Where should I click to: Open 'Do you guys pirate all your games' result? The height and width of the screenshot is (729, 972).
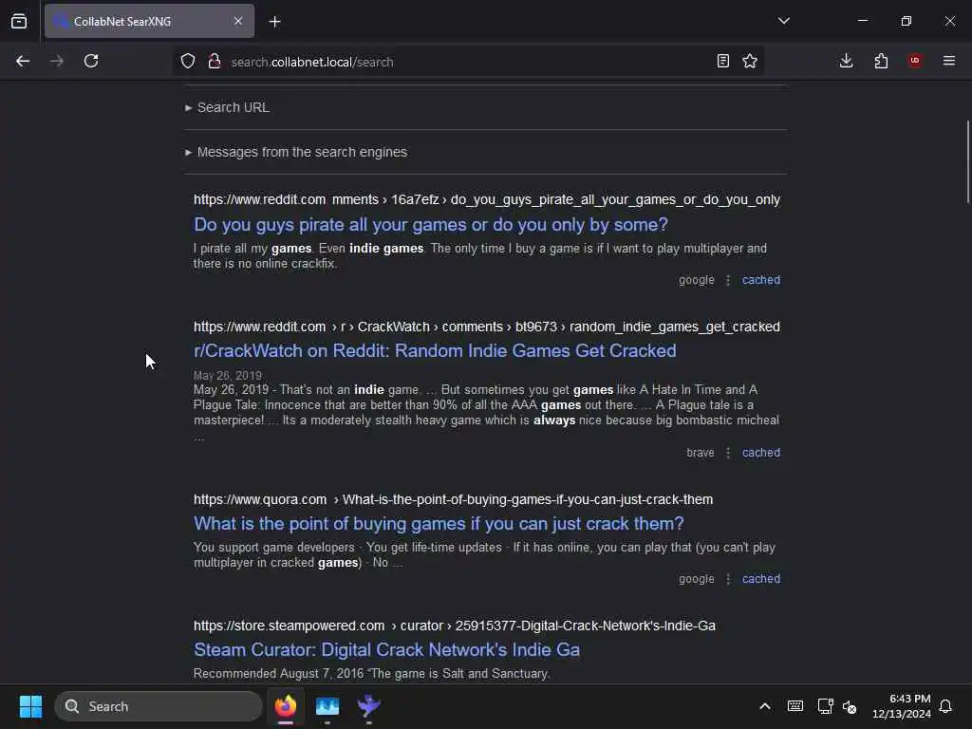pyautogui.click(x=431, y=224)
